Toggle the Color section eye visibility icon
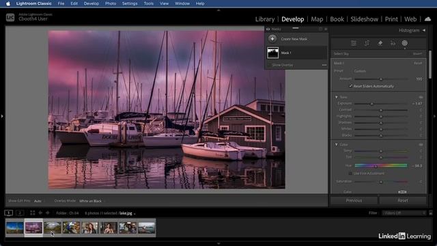This screenshot has width=437, height=246. pos(421,144)
